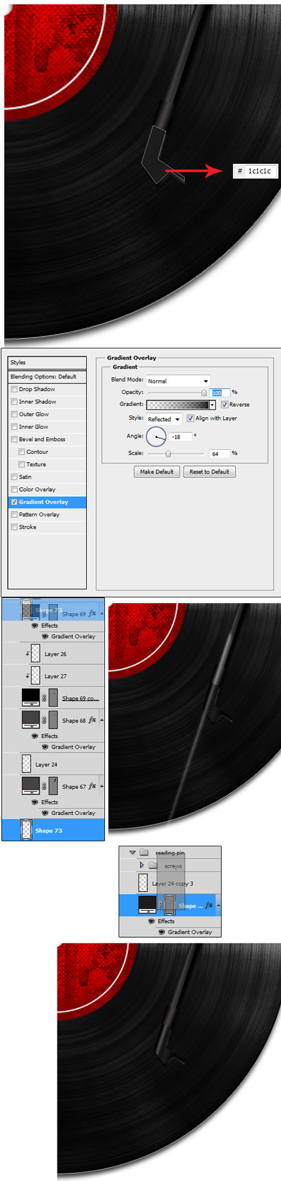
Task: Select the Pattern Overlay style row
Action: (47, 514)
